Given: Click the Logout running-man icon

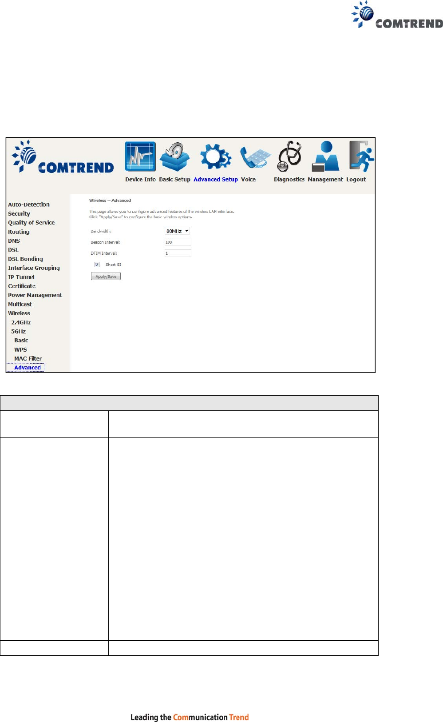Looking at the screenshot, I should point(361,156).
